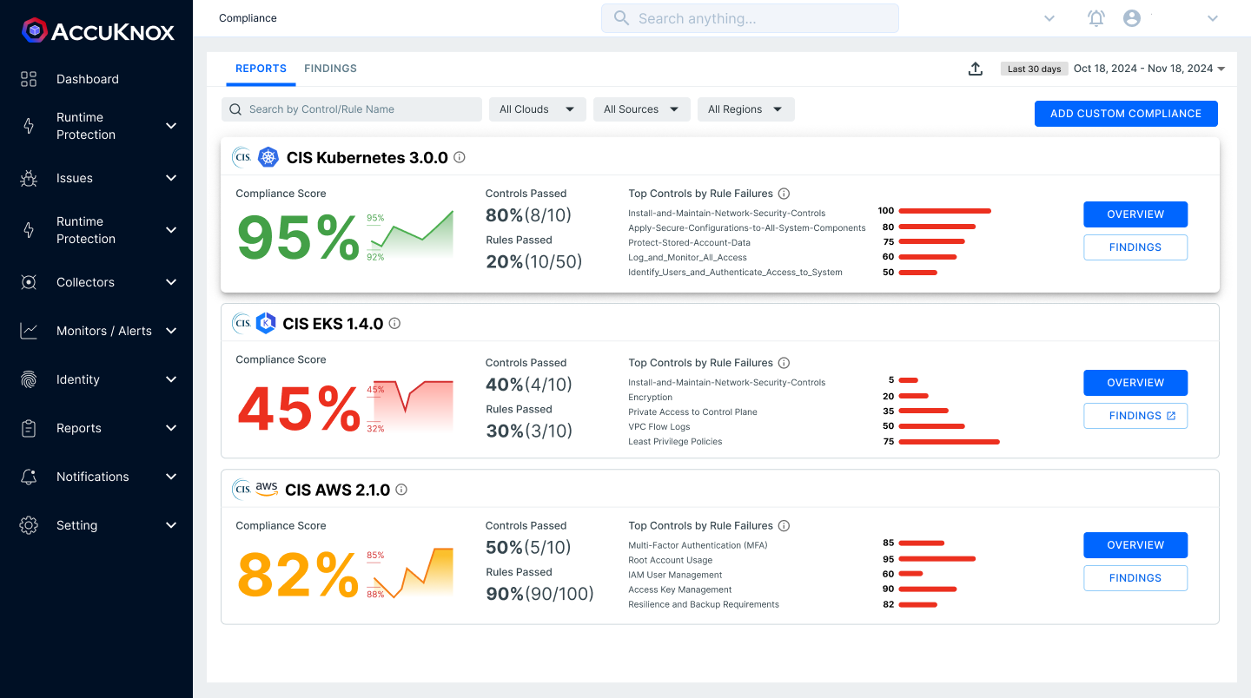
Task: Open dropdown arrow left of alert bell
Action: (1049, 18)
